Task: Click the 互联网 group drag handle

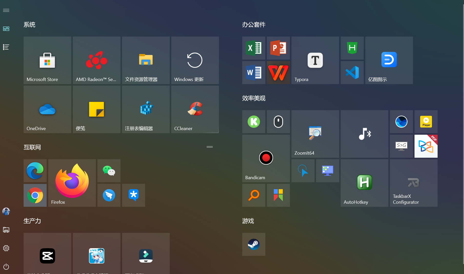Action: 210,147
